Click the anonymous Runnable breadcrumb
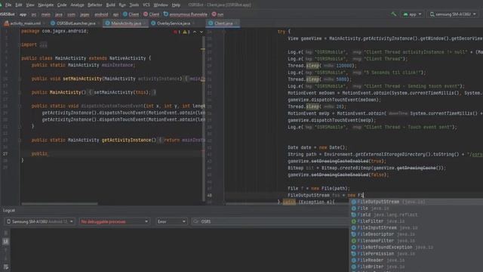The width and height of the screenshot is (483, 272). click(x=186, y=14)
